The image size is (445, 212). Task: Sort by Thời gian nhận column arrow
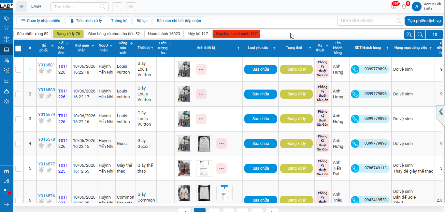(93, 46)
